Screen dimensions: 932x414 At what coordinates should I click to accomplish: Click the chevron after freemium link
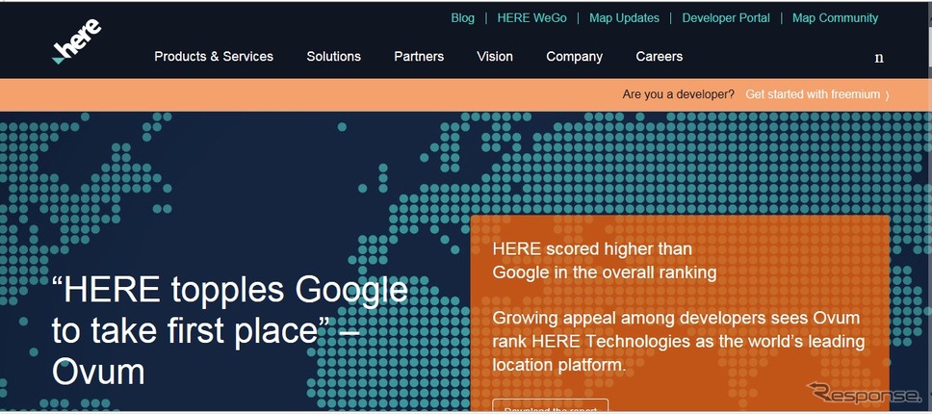[887, 95]
